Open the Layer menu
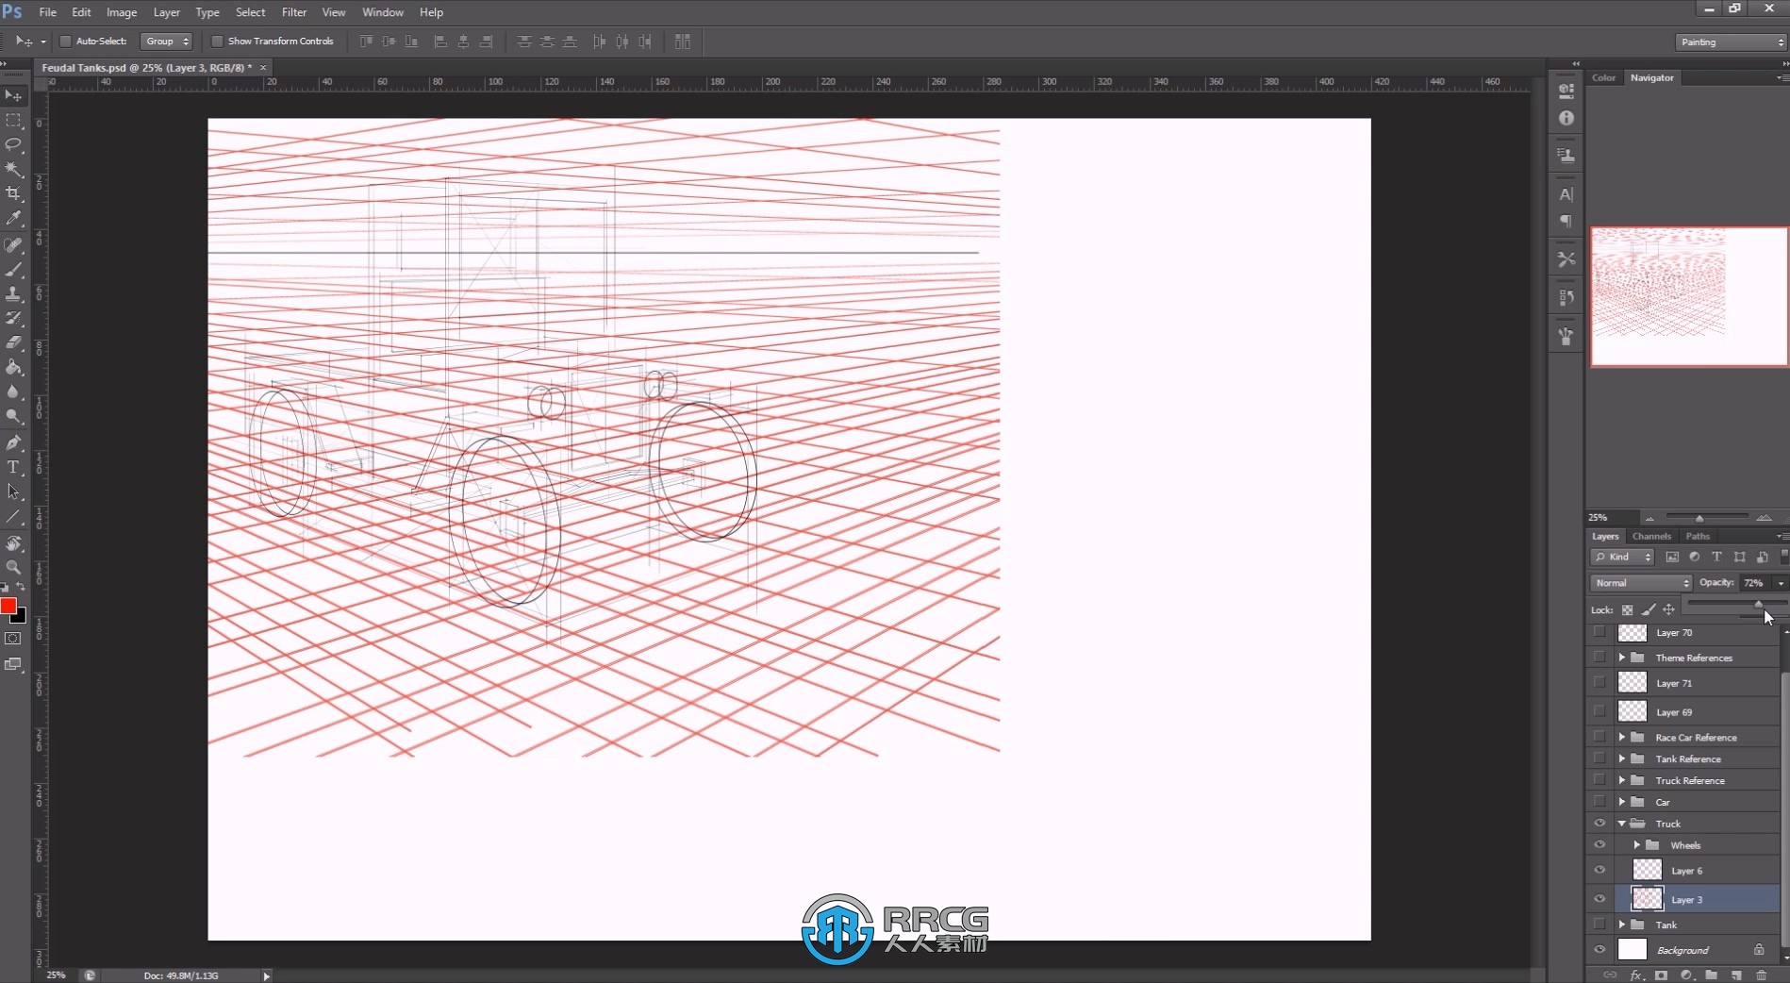The width and height of the screenshot is (1790, 983). 167,12
